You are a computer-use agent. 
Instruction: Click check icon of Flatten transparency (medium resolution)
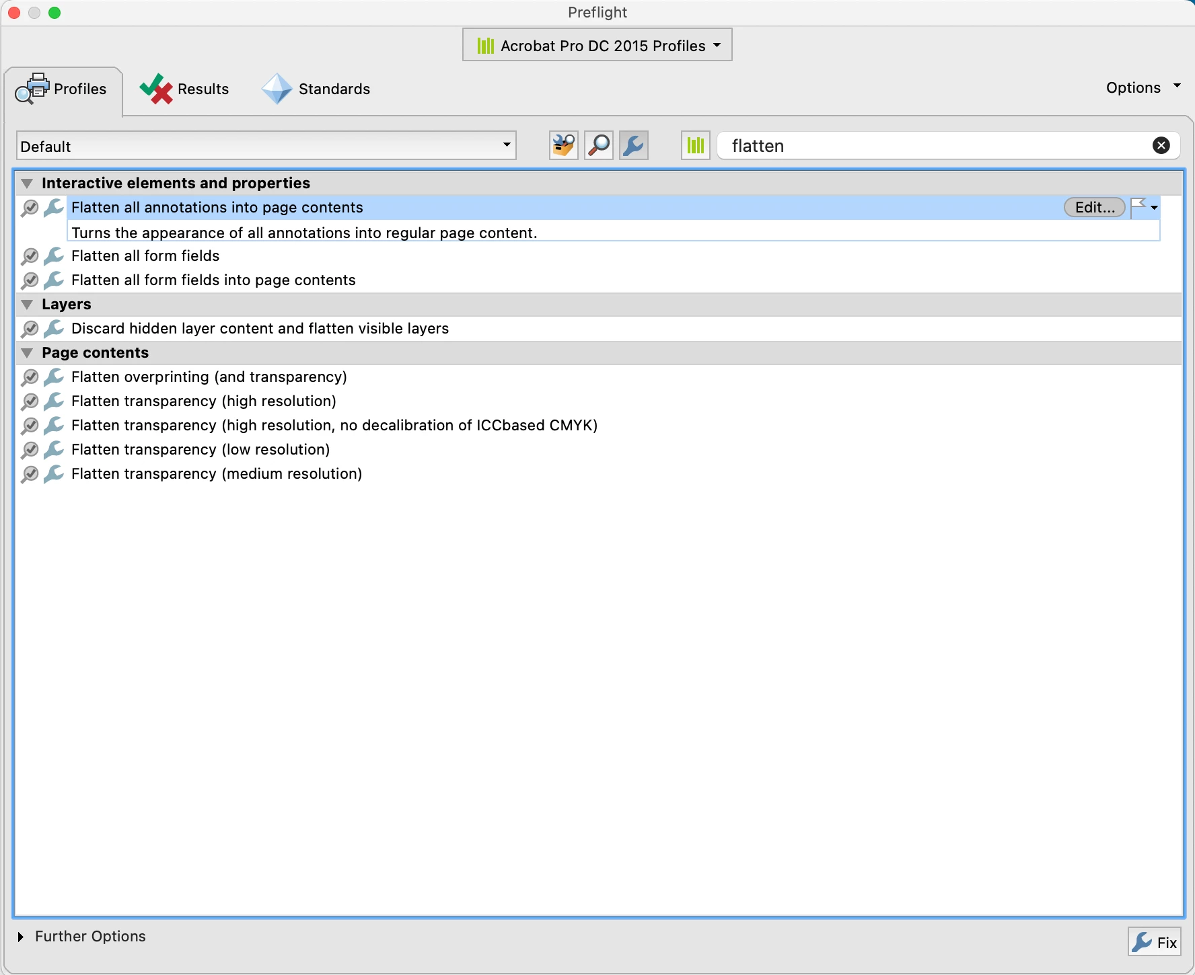(x=30, y=475)
